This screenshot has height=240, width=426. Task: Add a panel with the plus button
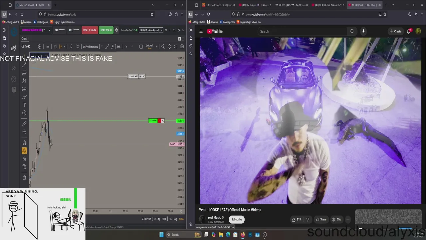click(179, 39)
